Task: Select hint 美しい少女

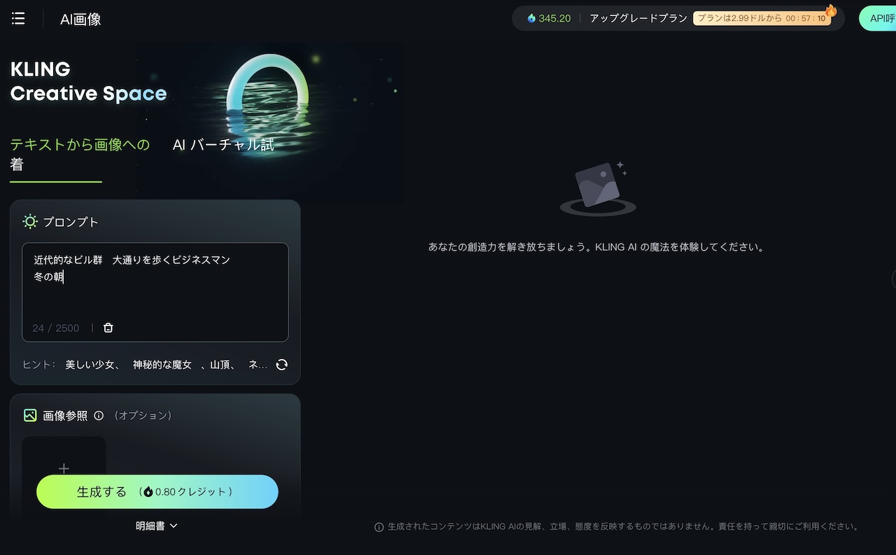Action: pos(92,365)
